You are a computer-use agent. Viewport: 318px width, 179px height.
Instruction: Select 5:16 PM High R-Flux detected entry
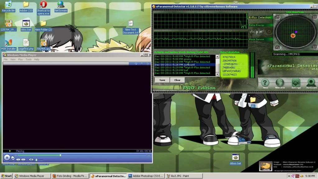click(185, 62)
